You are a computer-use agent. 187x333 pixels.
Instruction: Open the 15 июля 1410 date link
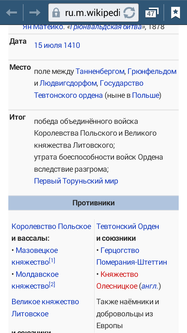57,45
